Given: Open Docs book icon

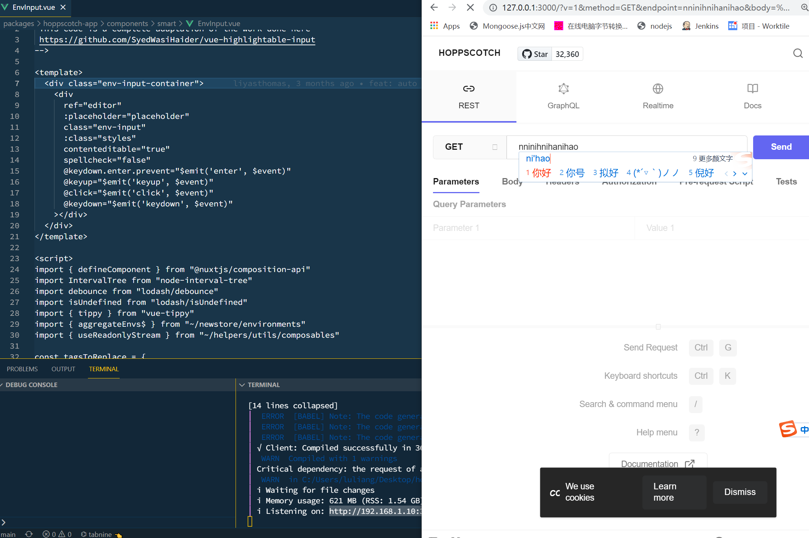Looking at the screenshot, I should coord(752,89).
